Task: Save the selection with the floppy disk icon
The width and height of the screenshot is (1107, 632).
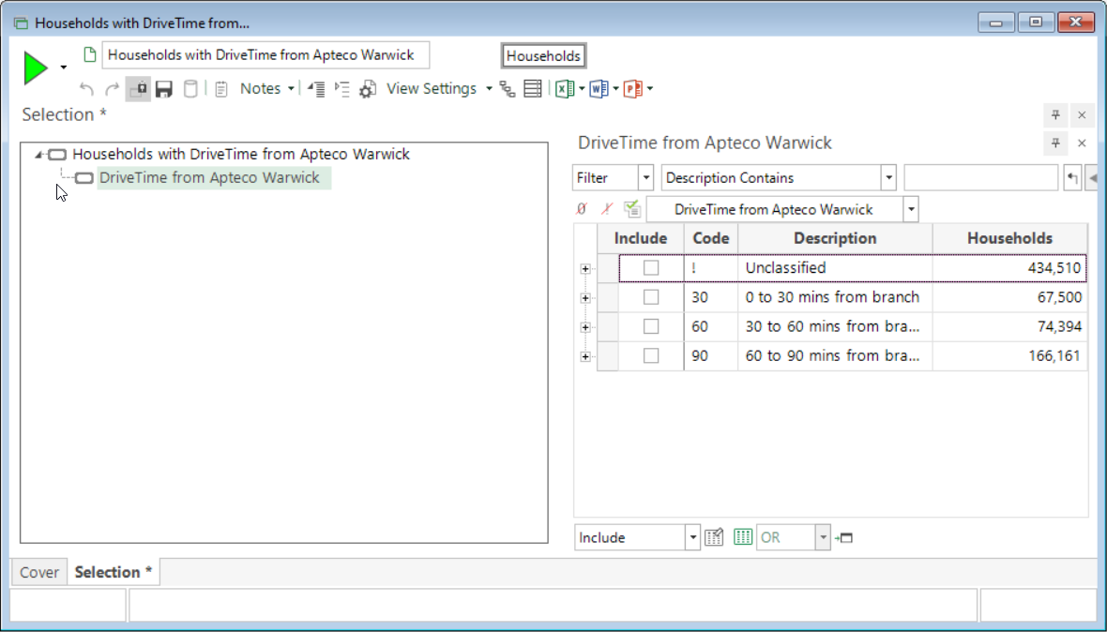Action: [x=164, y=89]
